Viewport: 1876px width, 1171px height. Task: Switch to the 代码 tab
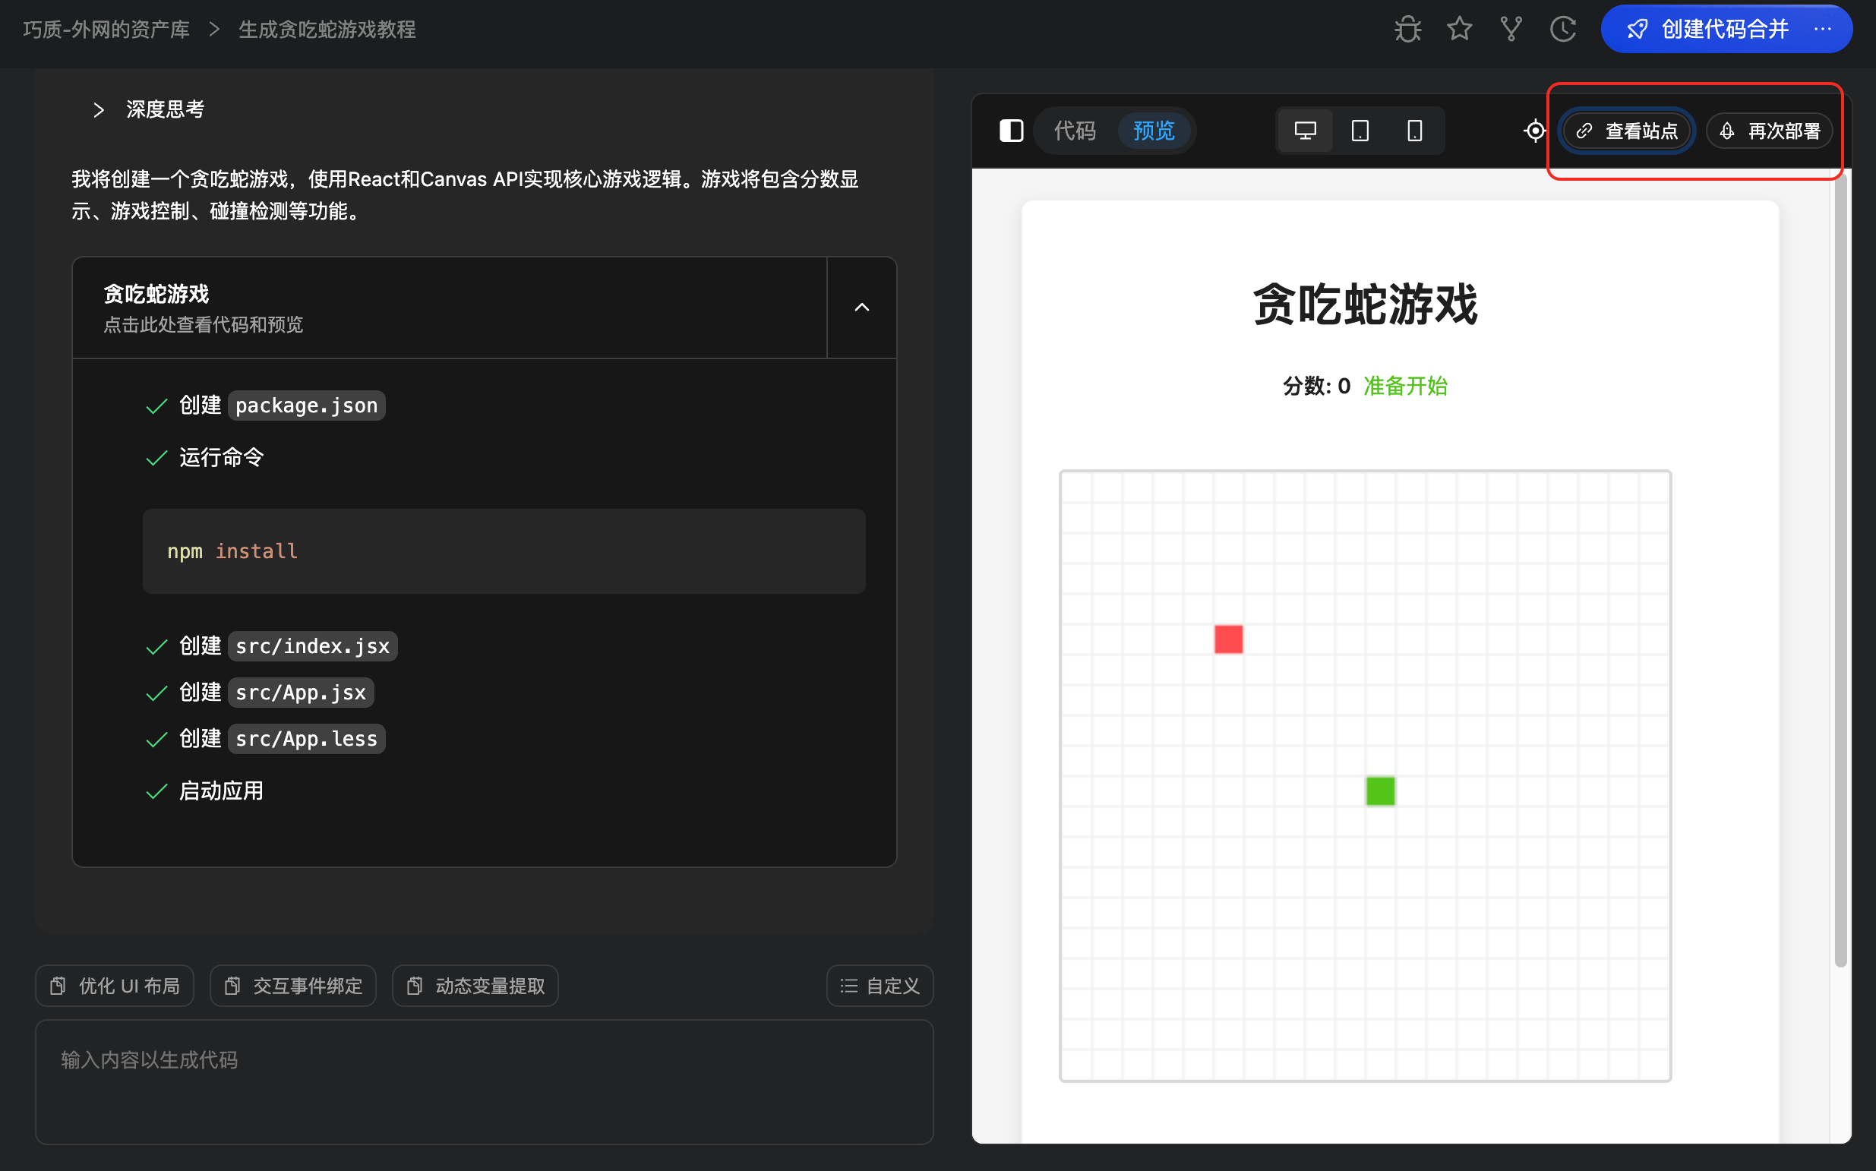1074,131
